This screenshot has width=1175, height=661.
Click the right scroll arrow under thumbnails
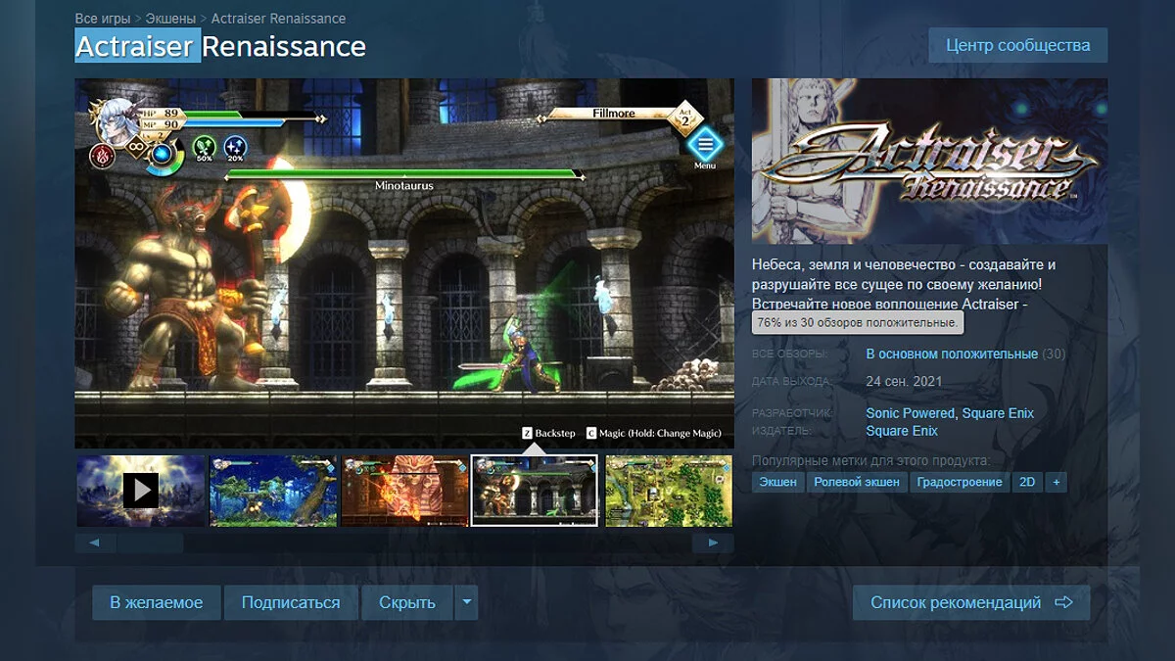[x=713, y=543]
